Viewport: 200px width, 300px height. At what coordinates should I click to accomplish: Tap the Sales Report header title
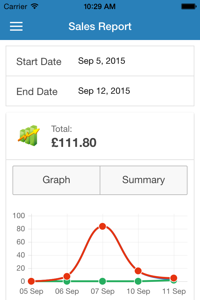(100, 26)
